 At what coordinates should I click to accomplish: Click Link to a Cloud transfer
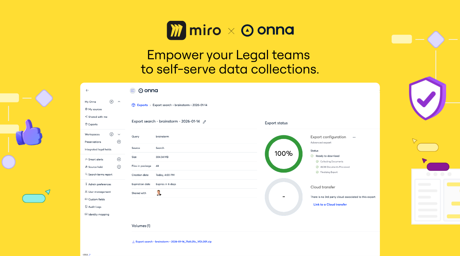click(330, 204)
